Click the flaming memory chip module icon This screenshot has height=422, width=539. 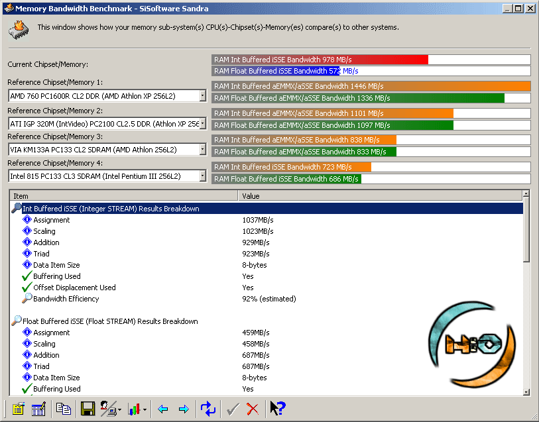click(19, 30)
